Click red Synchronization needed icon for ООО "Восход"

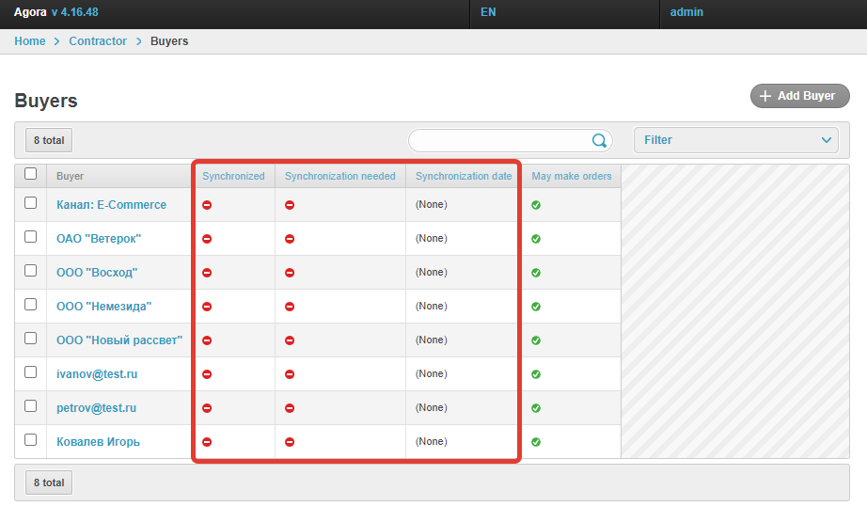[x=290, y=273]
